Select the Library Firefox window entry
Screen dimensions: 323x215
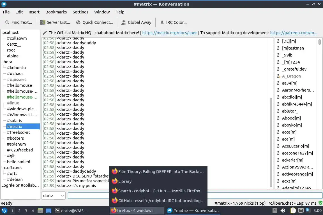(158, 181)
